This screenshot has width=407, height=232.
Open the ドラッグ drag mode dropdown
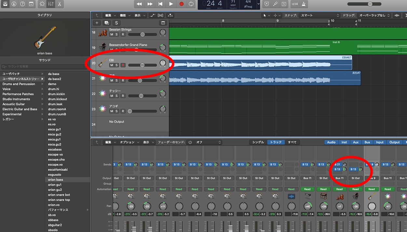pos(374,15)
